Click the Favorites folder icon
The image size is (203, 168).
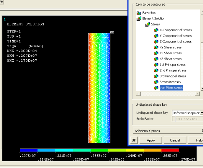pos(139,13)
